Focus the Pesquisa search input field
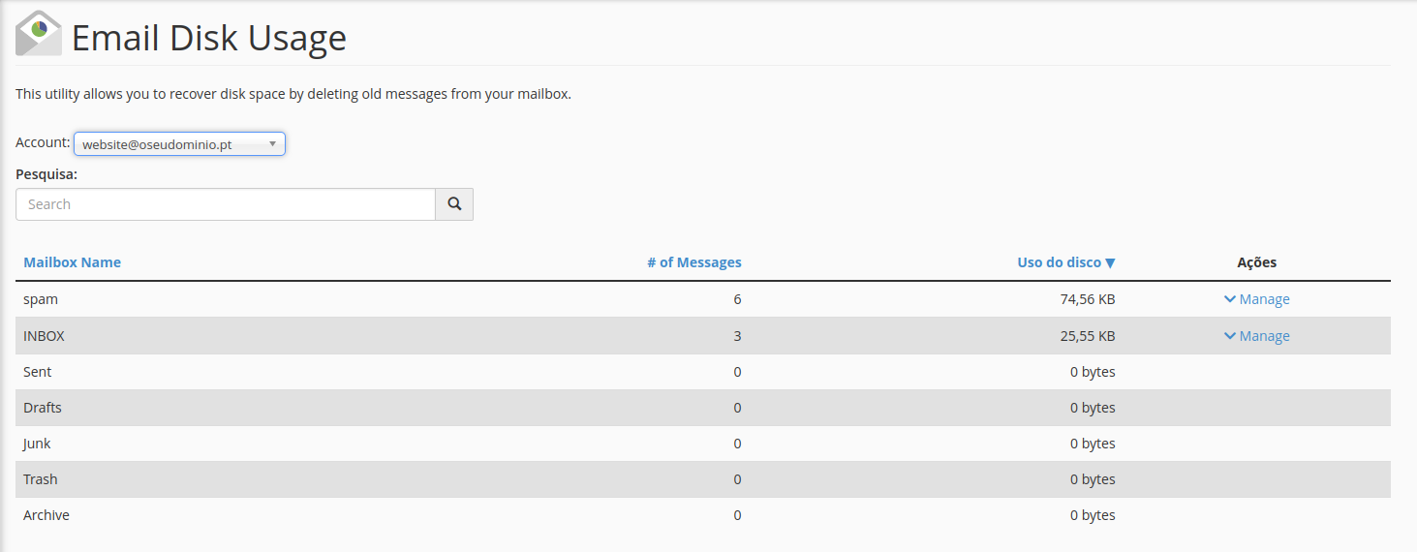1417x552 pixels. [x=226, y=204]
